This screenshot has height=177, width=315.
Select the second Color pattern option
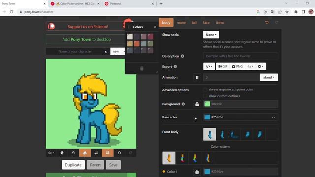pos(182,158)
